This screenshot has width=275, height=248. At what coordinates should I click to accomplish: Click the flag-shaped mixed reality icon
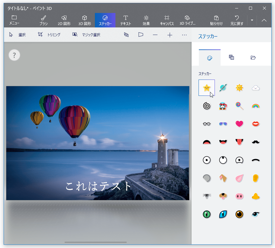click(141, 35)
